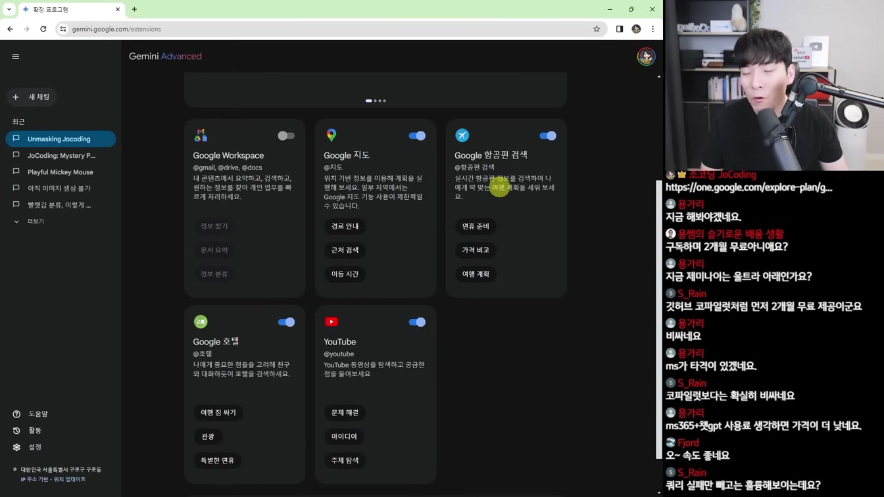
Task: Disable the Google 항공편 검색 toggle
Action: [x=548, y=135]
